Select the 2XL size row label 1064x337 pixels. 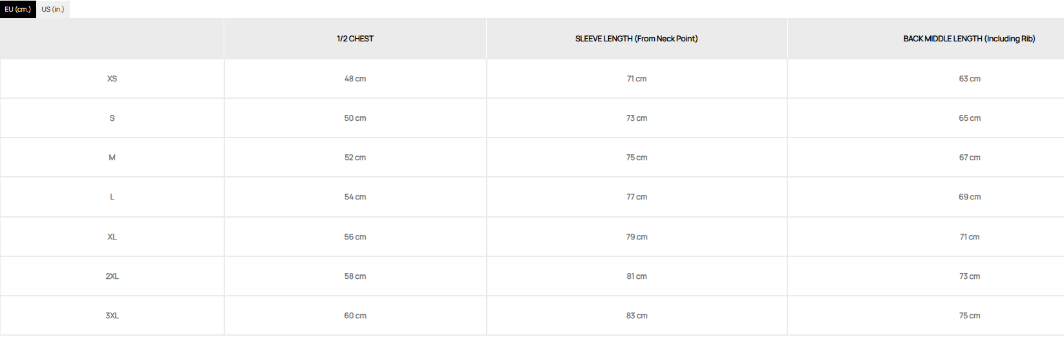point(112,276)
